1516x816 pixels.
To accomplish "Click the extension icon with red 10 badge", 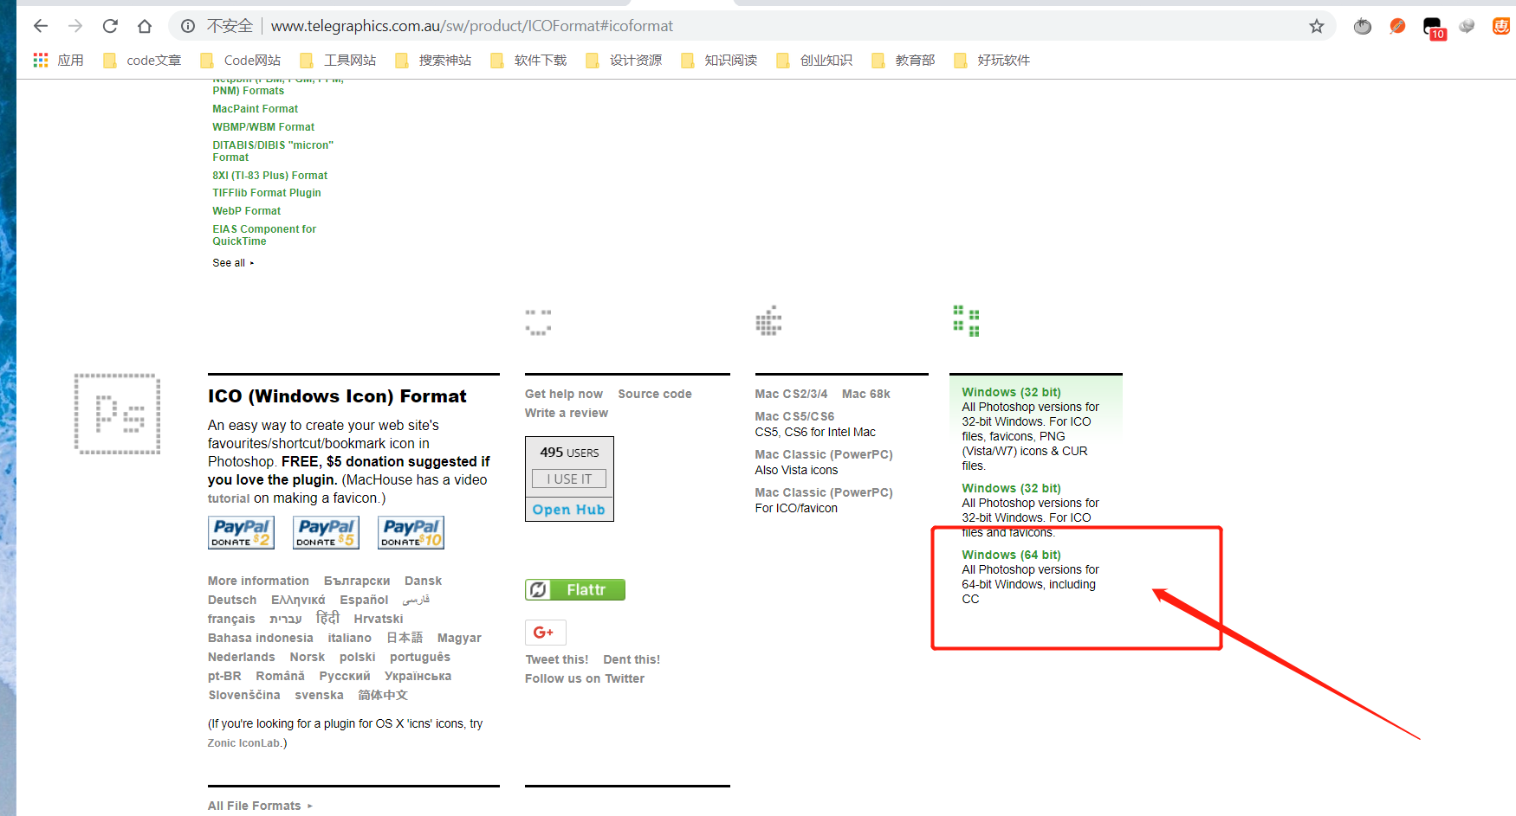I will (x=1433, y=28).
